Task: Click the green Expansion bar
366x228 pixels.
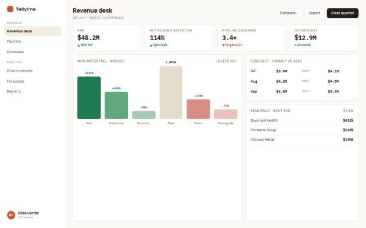Action: (117, 105)
